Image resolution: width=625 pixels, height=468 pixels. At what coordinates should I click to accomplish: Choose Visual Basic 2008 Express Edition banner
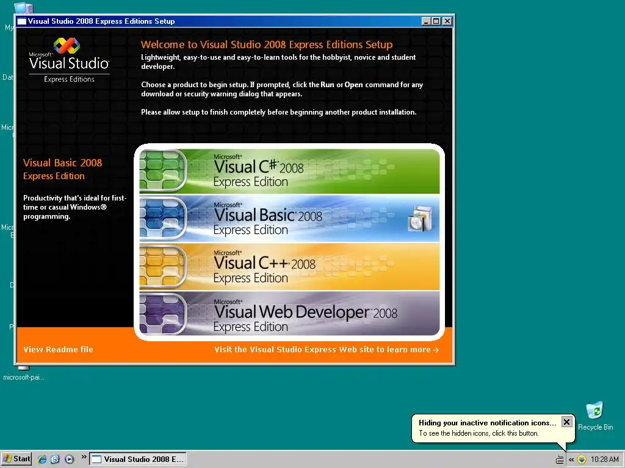289,219
